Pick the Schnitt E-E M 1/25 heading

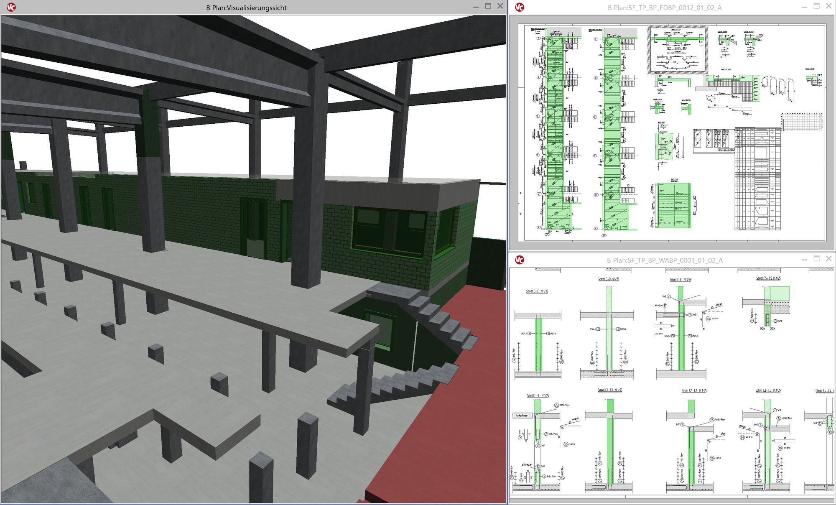pos(681,280)
